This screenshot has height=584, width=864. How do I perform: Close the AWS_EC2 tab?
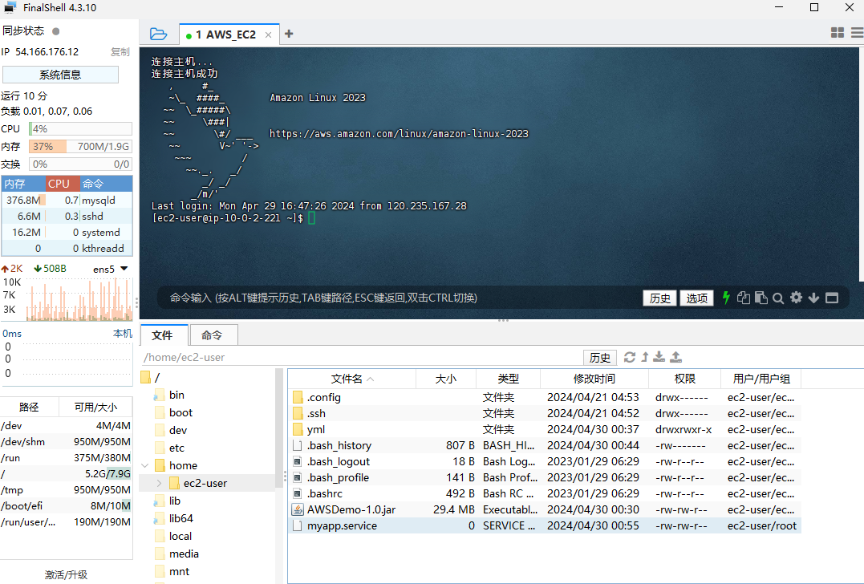269,34
